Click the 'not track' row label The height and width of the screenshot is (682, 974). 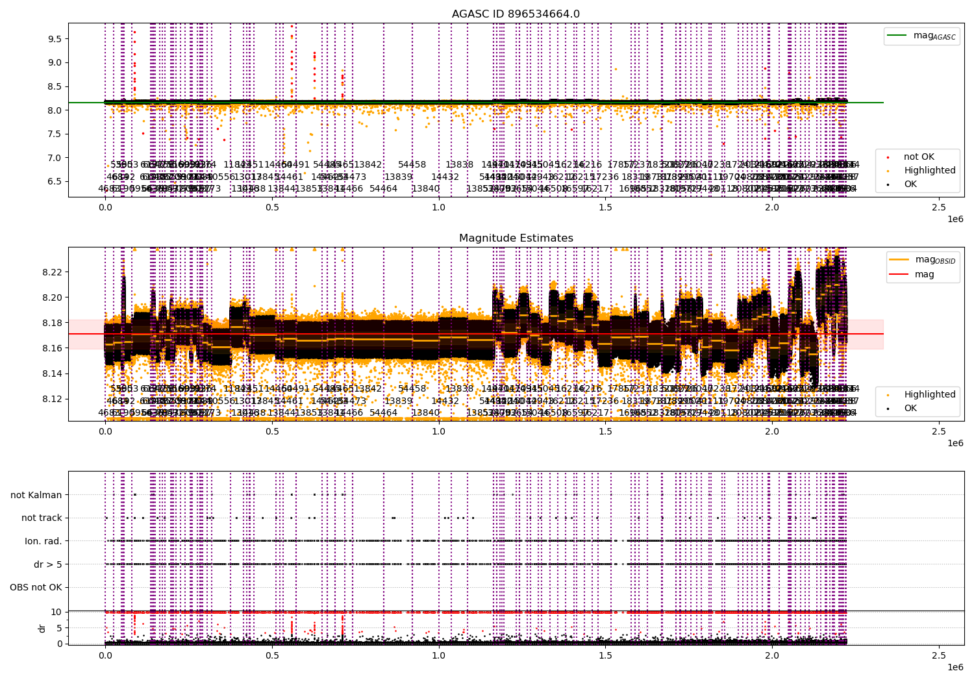click(42, 518)
